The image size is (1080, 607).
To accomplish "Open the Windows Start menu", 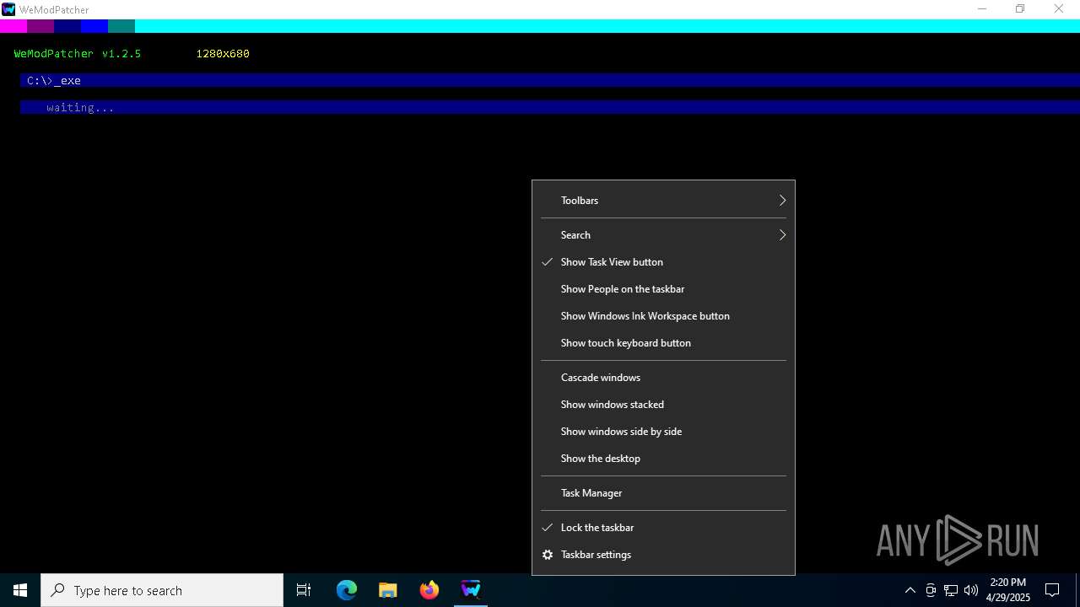I will (x=20, y=590).
